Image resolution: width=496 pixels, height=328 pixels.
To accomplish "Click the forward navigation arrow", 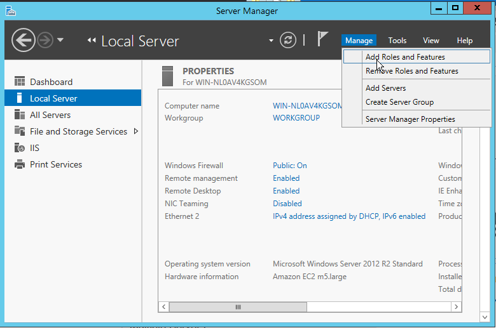I will click(x=45, y=41).
